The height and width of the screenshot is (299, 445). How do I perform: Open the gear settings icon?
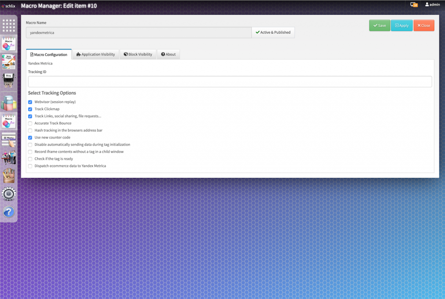click(9, 194)
